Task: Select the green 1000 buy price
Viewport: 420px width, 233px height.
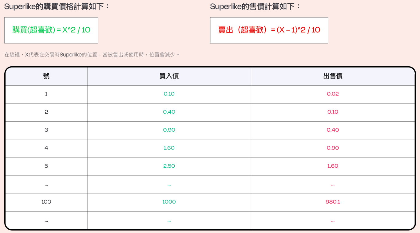Action: [x=169, y=202]
